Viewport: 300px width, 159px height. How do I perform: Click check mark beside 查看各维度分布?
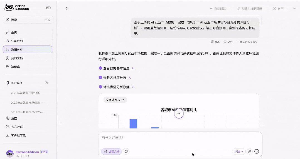click(x=100, y=77)
